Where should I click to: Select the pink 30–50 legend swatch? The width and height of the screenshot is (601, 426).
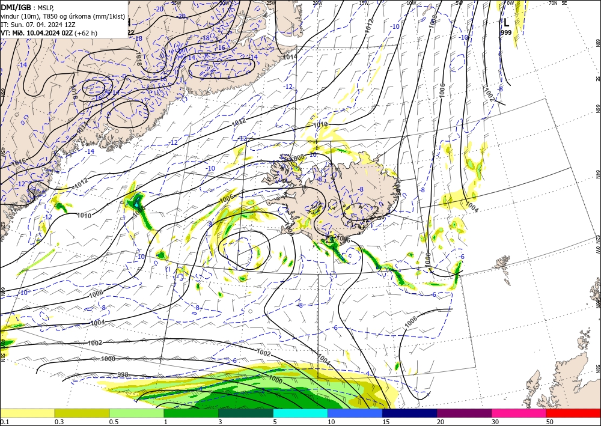coord(519,413)
